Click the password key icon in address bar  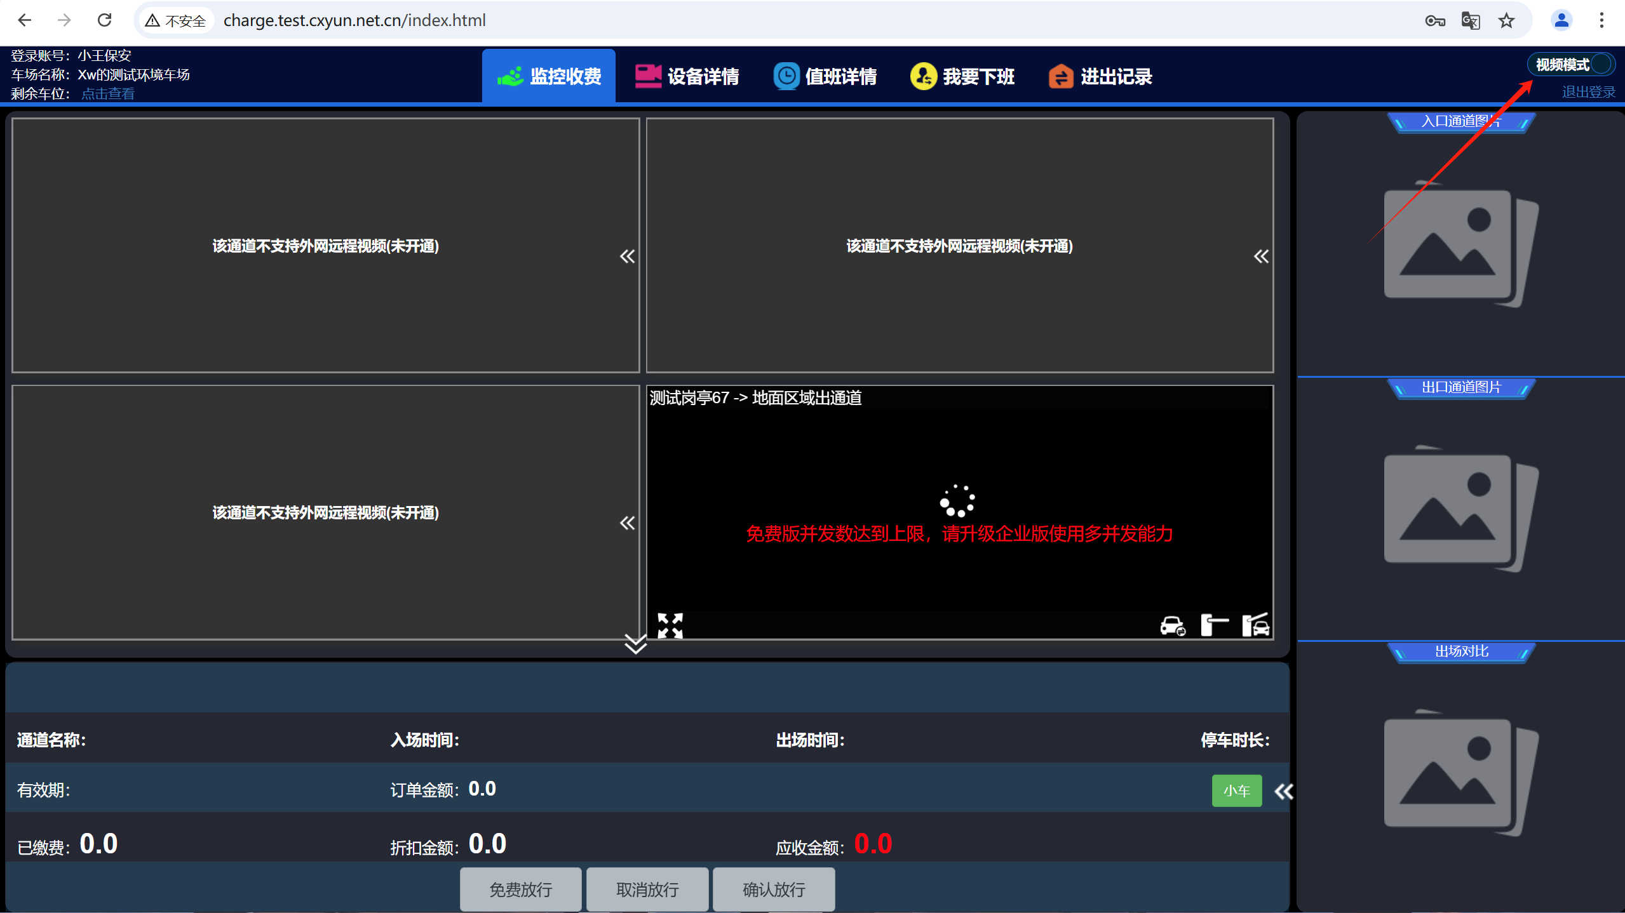[x=1434, y=21]
